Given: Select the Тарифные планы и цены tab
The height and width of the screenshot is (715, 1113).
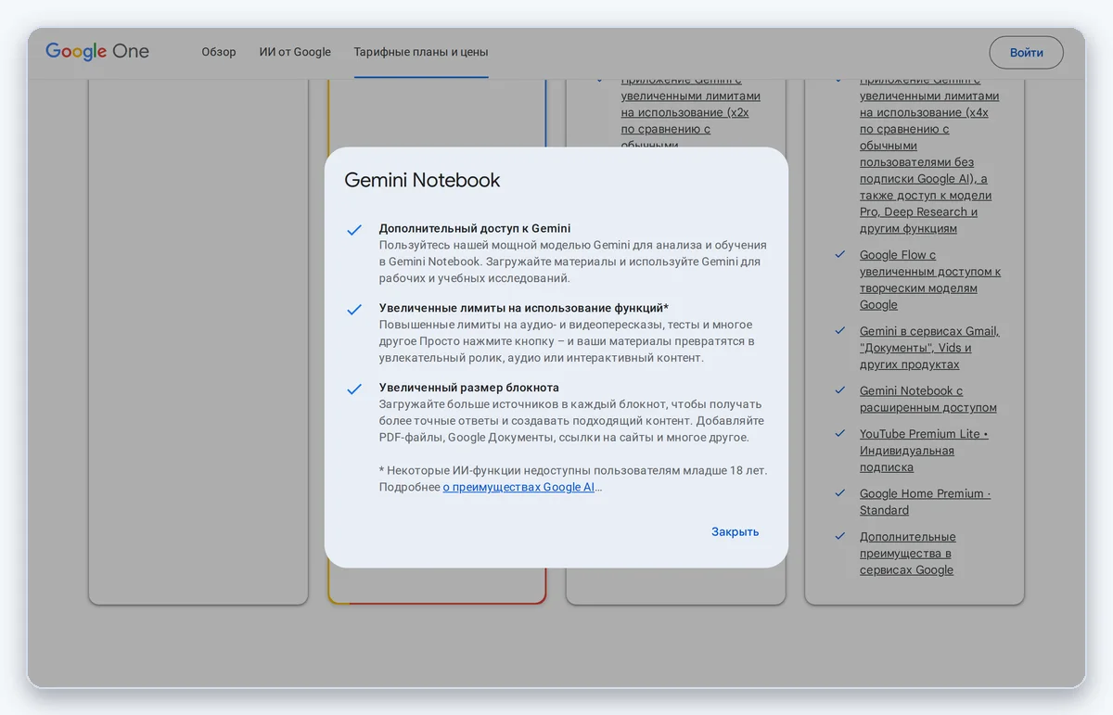Looking at the screenshot, I should 421,52.
